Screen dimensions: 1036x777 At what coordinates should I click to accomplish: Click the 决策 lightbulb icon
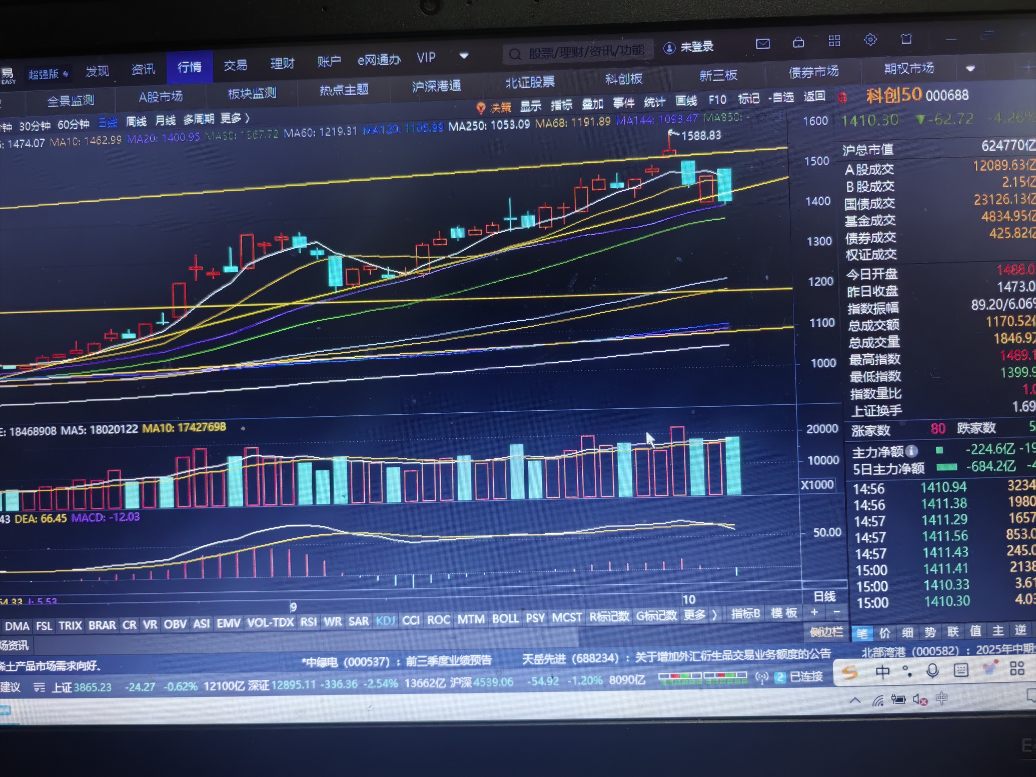pyautogui.click(x=481, y=108)
